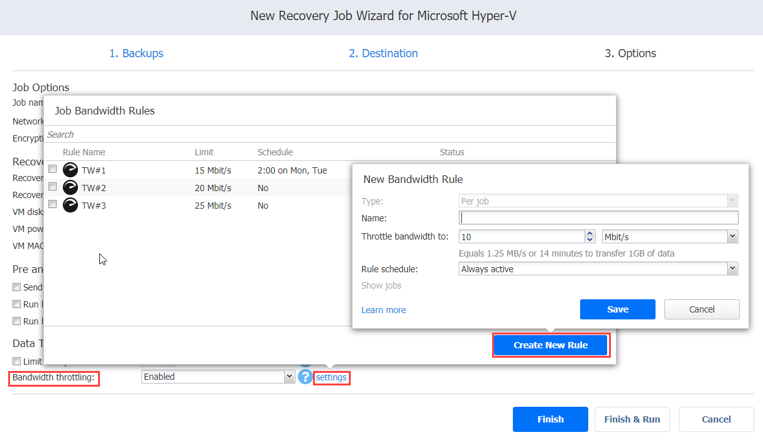The height and width of the screenshot is (442, 763).
Task: Go to the 2. Destination step
Action: click(383, 53)
